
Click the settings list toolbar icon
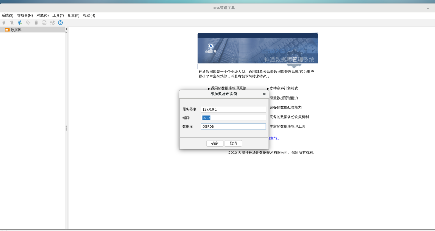[x=52, y=23]
